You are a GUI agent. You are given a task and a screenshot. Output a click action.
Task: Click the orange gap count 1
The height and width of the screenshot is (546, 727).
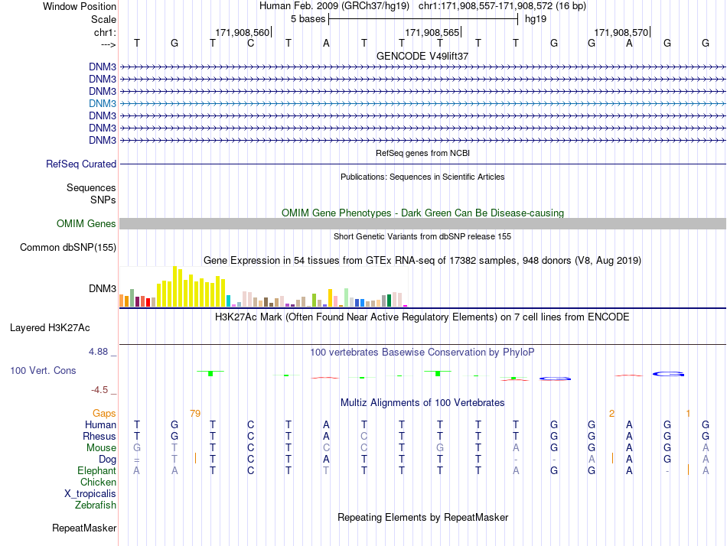pos(688,413)
